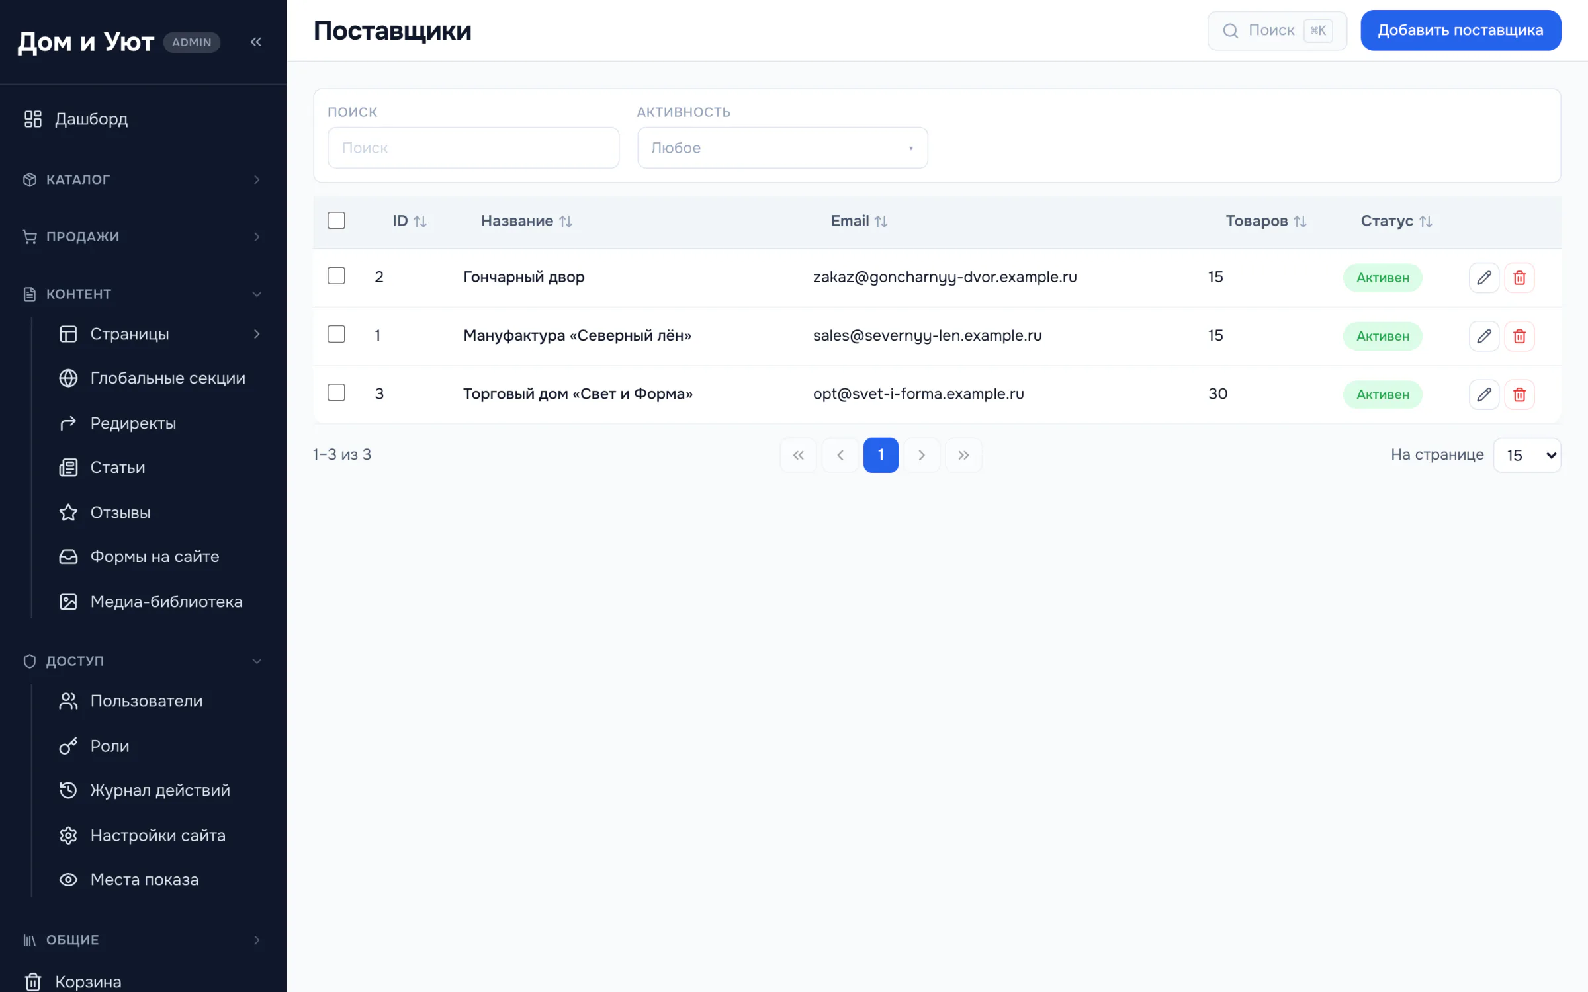
Task: Go to the next page arrow
Action: click(922, 455)
